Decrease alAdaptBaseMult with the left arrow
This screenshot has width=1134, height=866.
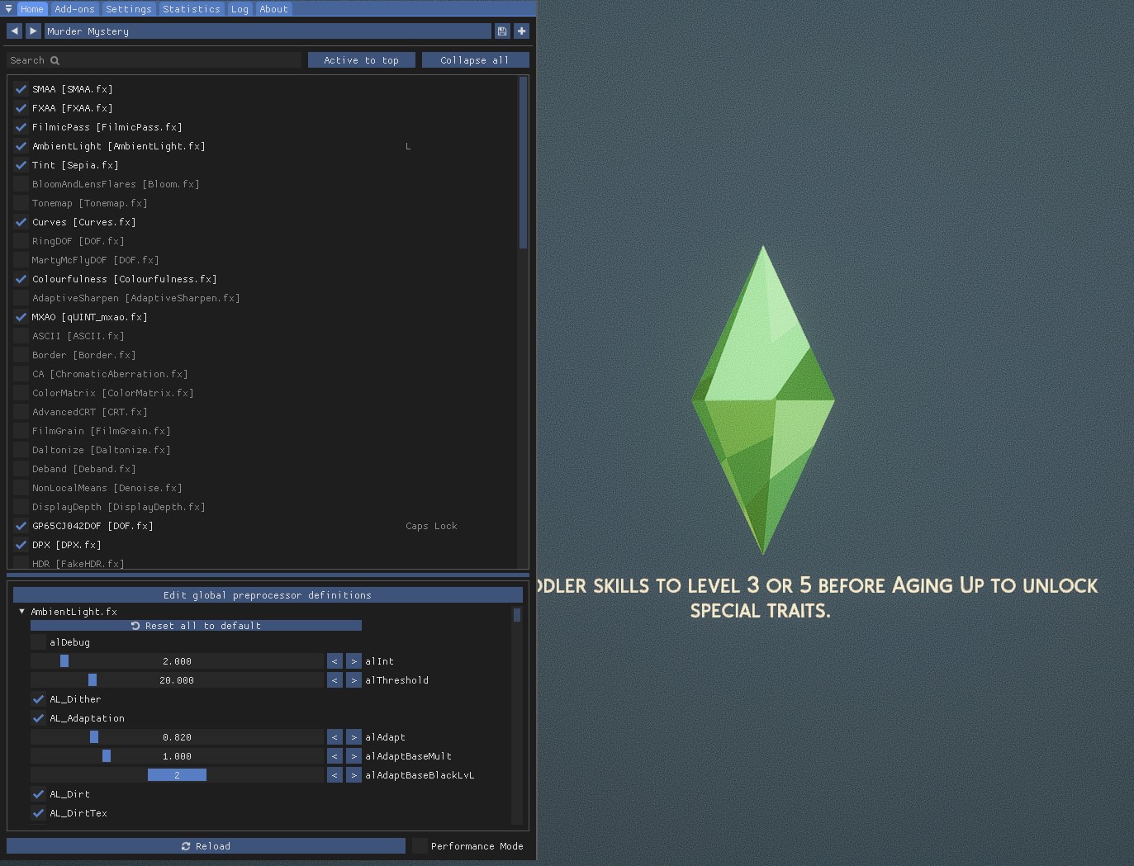pyautogui.click(x=335, y=756)
